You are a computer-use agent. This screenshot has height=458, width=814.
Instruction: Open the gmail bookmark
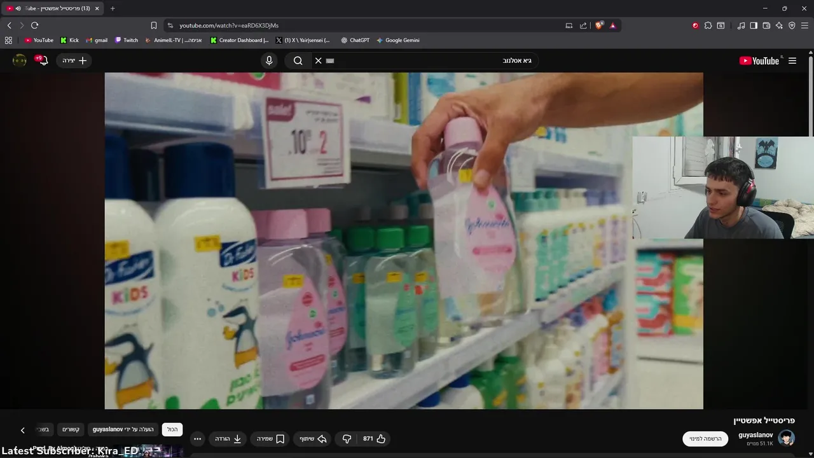pos(97,40)
